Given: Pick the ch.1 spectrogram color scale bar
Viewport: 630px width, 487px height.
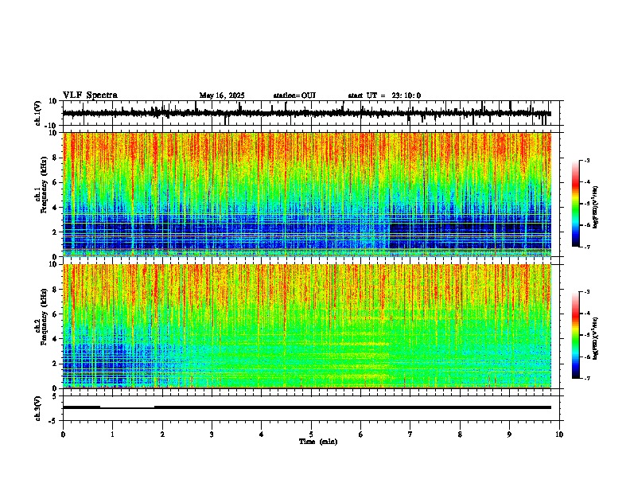Looking at the screenshot, I should click(x=576, y=204).
